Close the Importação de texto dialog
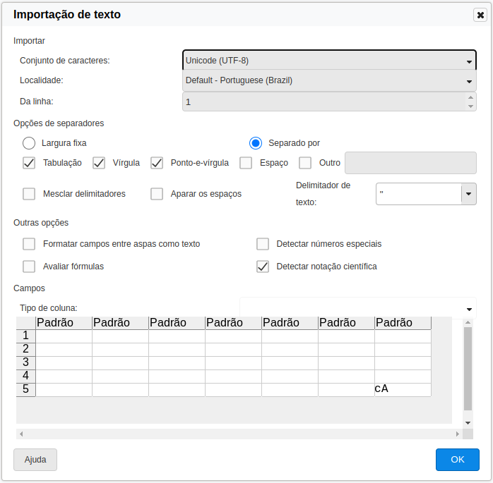This screenshot has height=483, width=493. pos(480,15)
